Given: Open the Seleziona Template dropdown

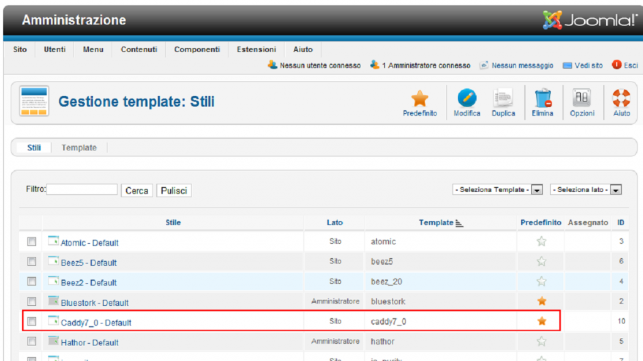Looking at the screenshot, I should coord(497,189).
